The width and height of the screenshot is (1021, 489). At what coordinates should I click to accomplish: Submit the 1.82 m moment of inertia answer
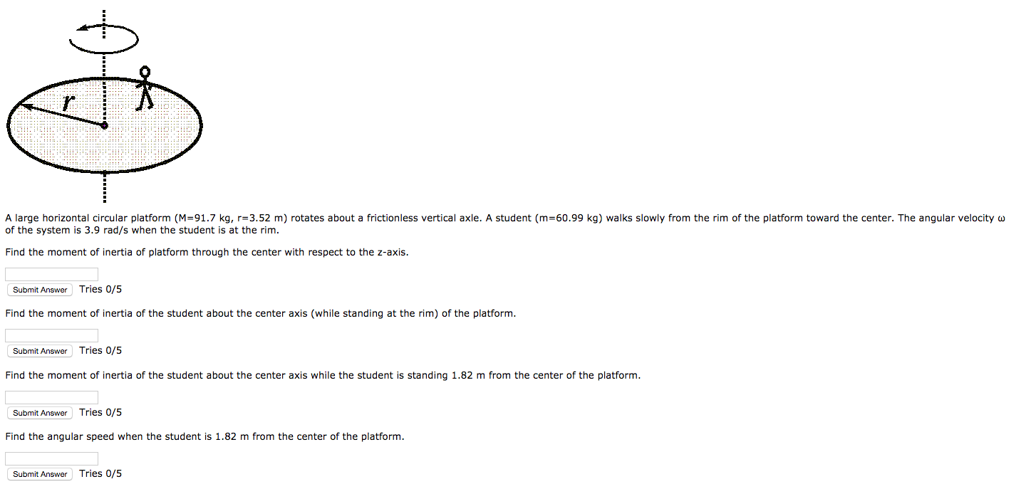(x=40, y=413)
